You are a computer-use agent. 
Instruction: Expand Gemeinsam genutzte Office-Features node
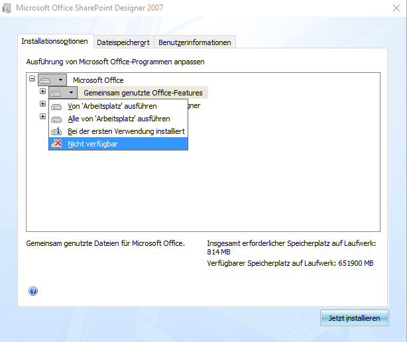pyautogui.click(x=43, y=91)
